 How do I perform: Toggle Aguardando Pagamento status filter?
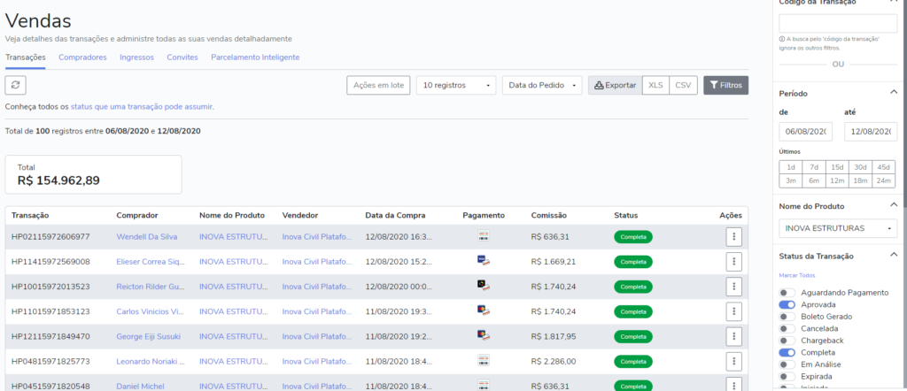787,293
